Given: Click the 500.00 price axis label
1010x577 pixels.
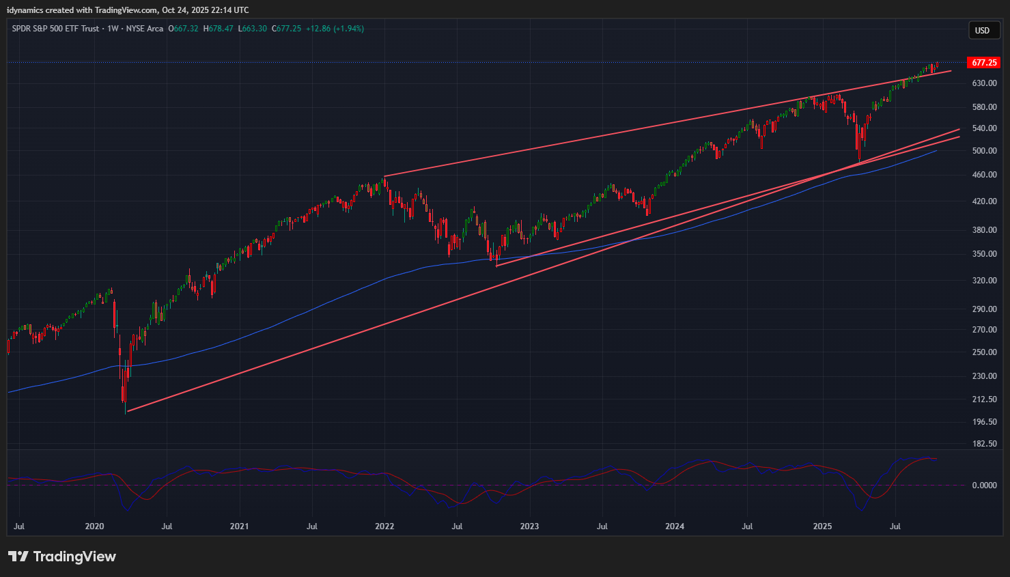Looking at the screenshot, I should (x=984, y=151).
